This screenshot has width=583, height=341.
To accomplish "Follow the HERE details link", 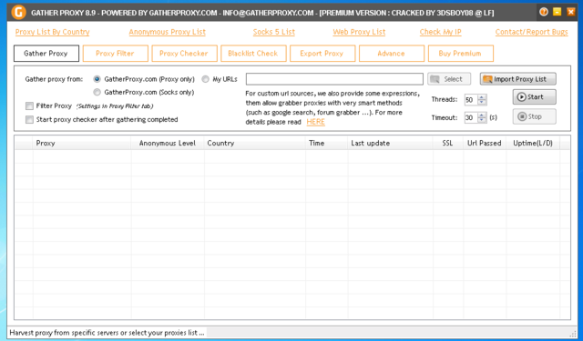I will click(316, 122).
